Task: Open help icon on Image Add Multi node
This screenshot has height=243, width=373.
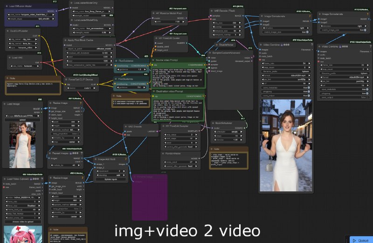Action: 126,159
